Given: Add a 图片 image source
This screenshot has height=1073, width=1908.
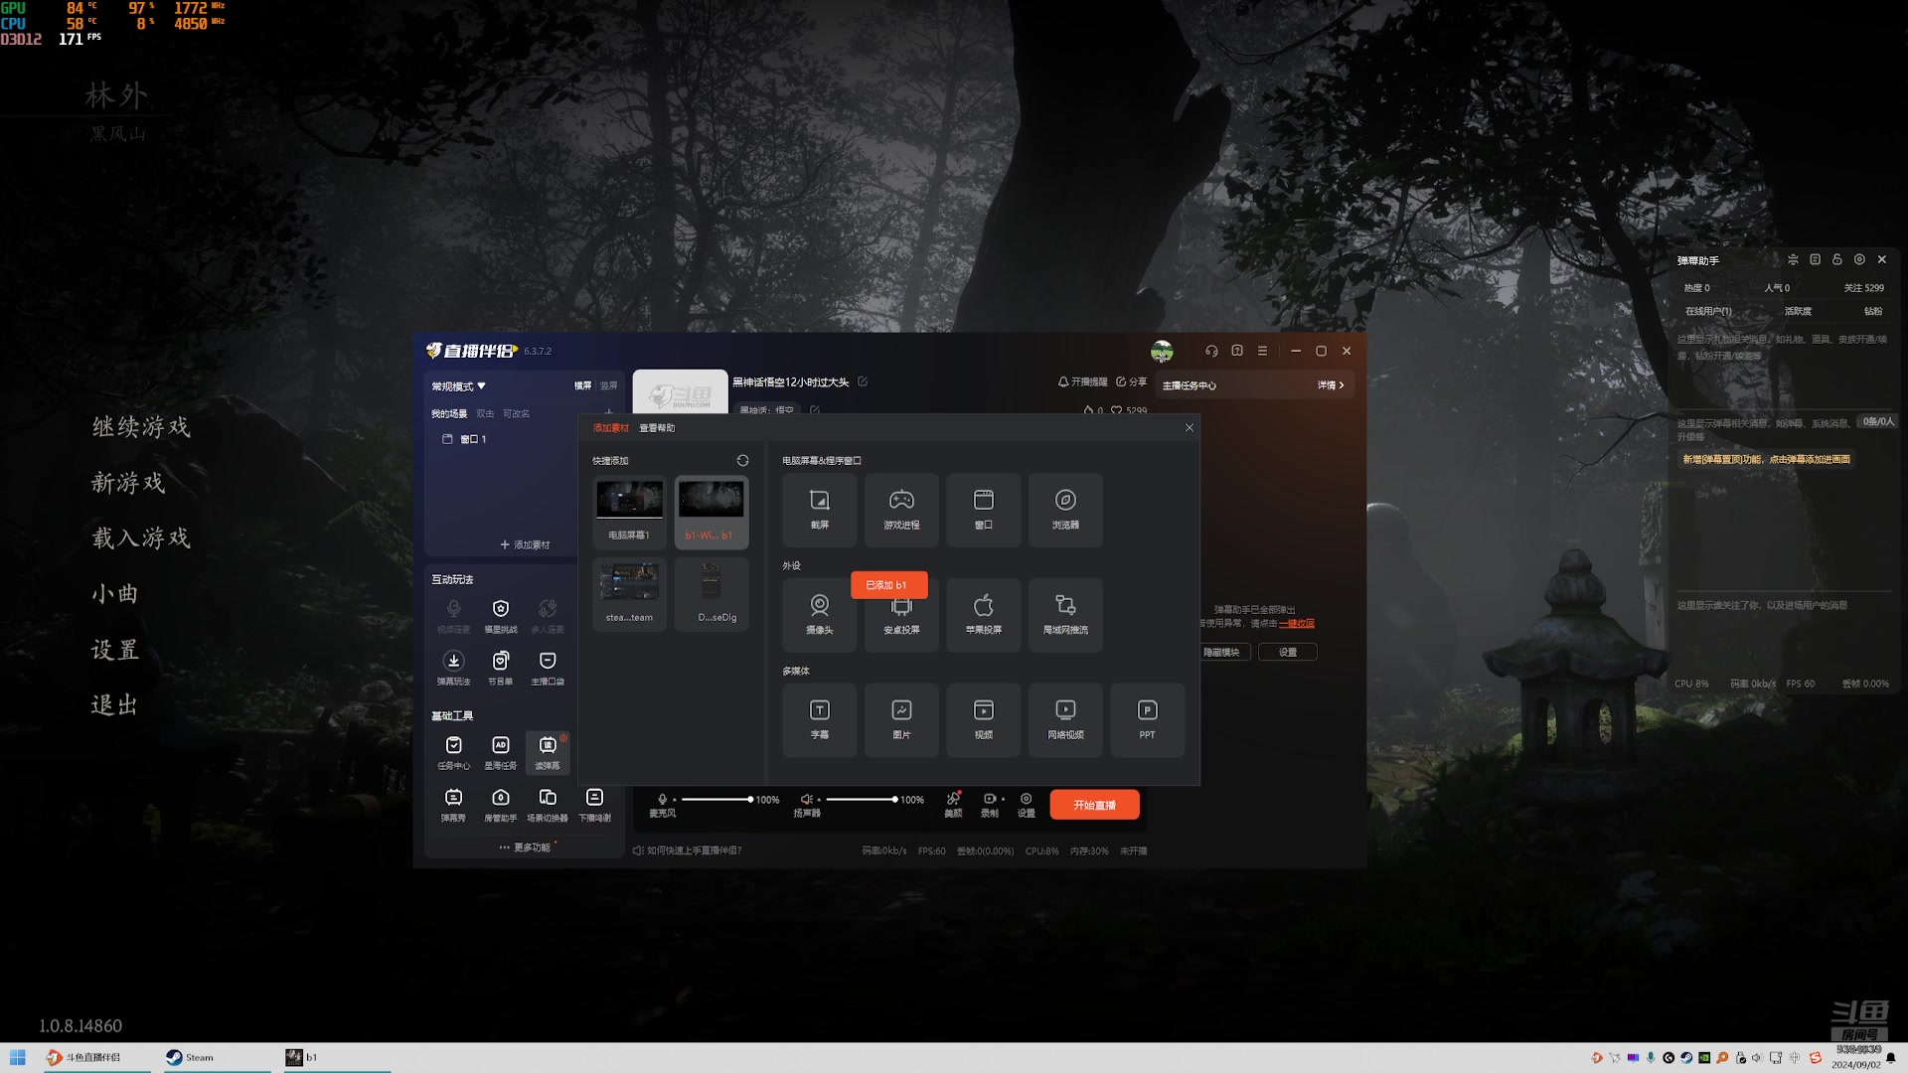Looking at the screenshot, I should pos(901,720).
